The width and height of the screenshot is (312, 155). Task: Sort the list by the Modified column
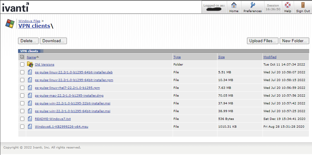point(270,57)
